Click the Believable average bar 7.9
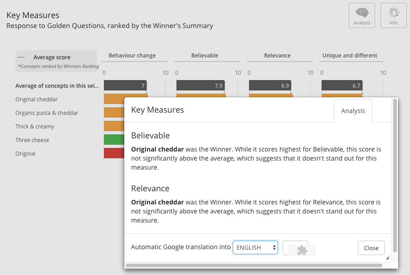The width and height of the screenshot is (410, 275). pos(200,85)
